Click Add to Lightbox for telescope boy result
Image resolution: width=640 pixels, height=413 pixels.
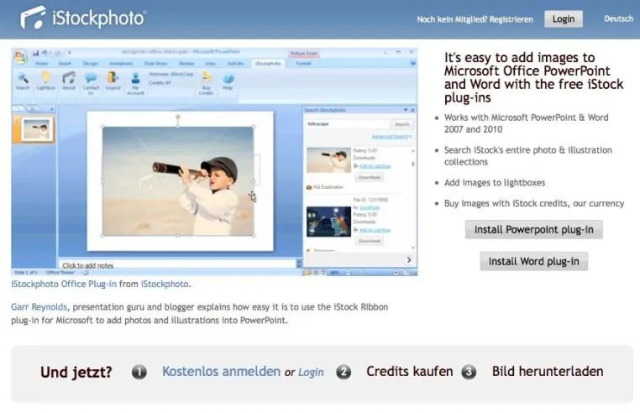click(x=375, y=166)
